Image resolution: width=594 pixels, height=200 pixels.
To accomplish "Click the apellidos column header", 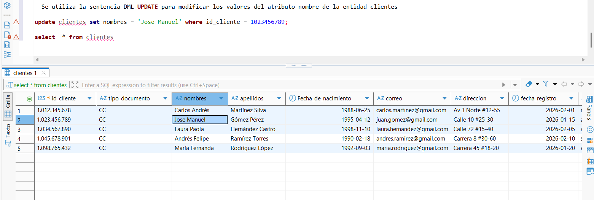I will 251,98.
